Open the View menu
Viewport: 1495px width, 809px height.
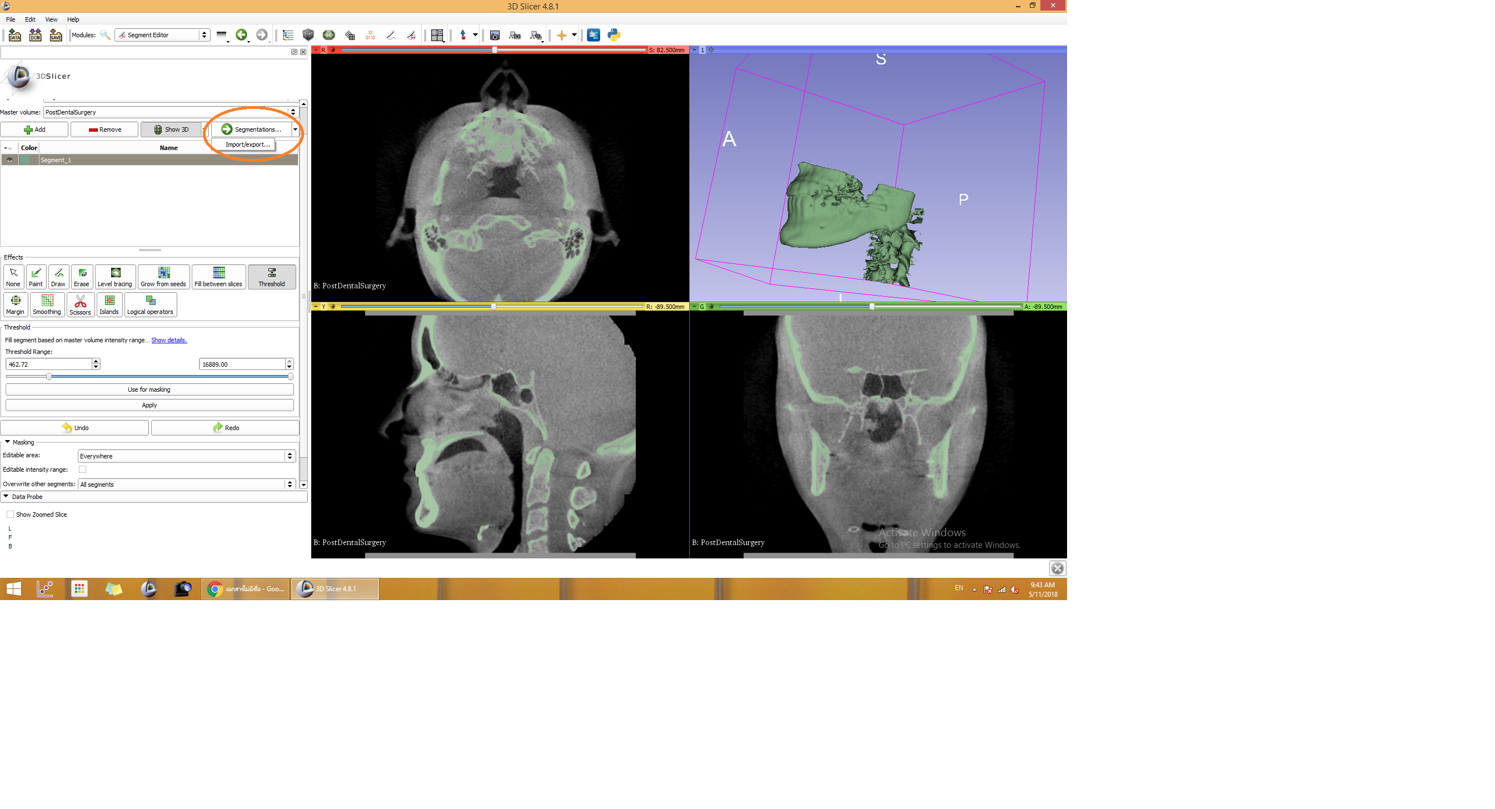pos(51,19)
